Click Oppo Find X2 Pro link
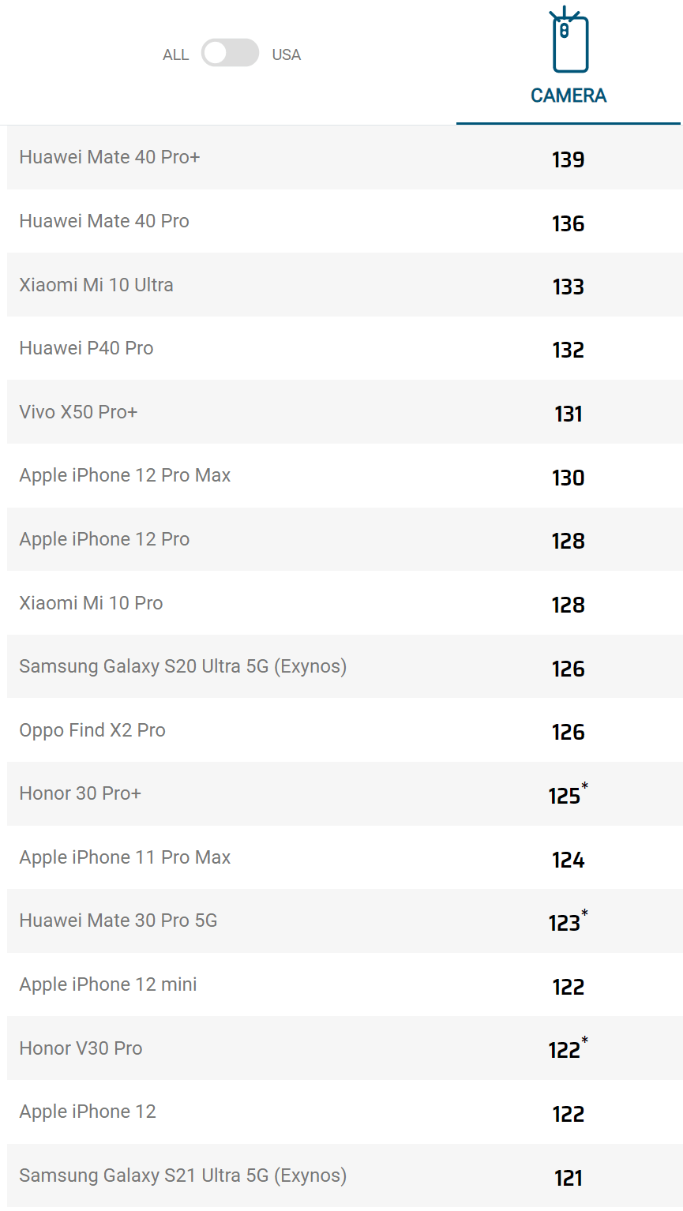Image resolution: width=683 pixels, height=1211 pixels. point(92,730)
